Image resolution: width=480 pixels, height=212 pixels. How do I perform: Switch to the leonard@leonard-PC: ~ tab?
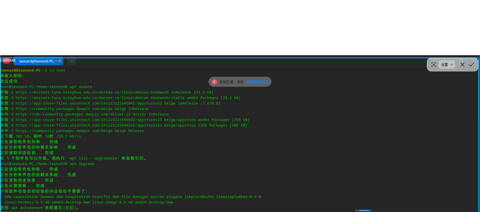point(38,61)
